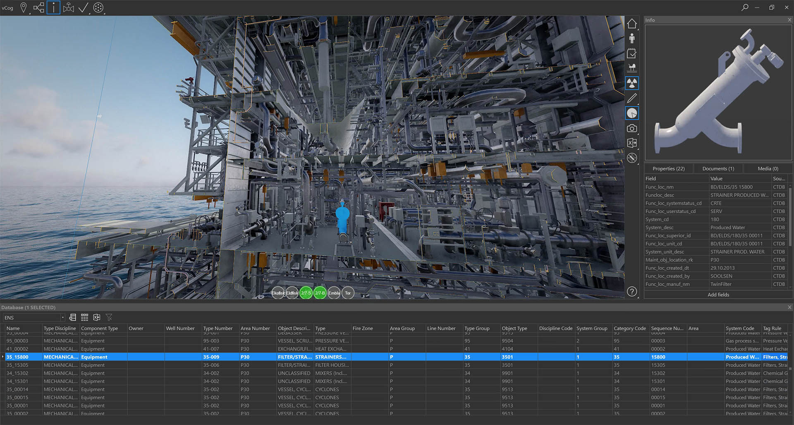Open the dotted circle tool

pos(98,7)
